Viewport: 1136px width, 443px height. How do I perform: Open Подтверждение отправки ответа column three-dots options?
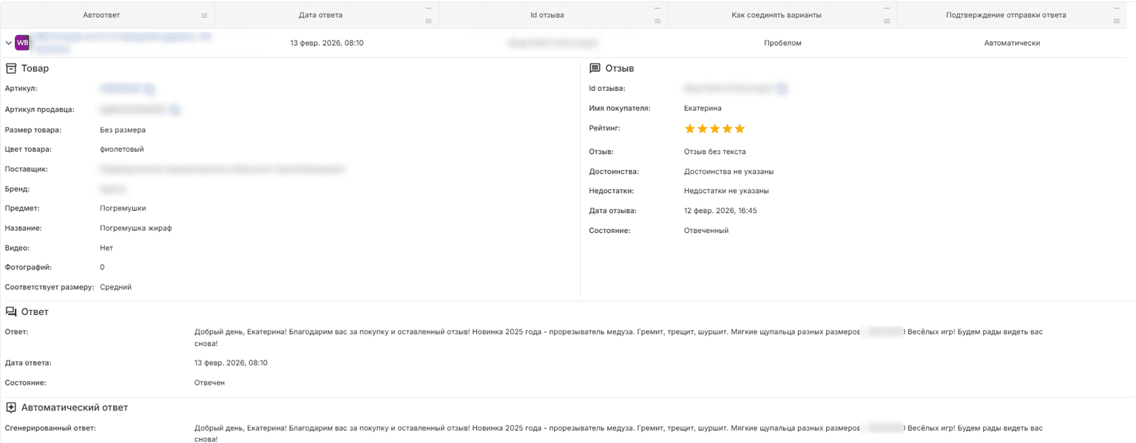tap(1117, 8)
